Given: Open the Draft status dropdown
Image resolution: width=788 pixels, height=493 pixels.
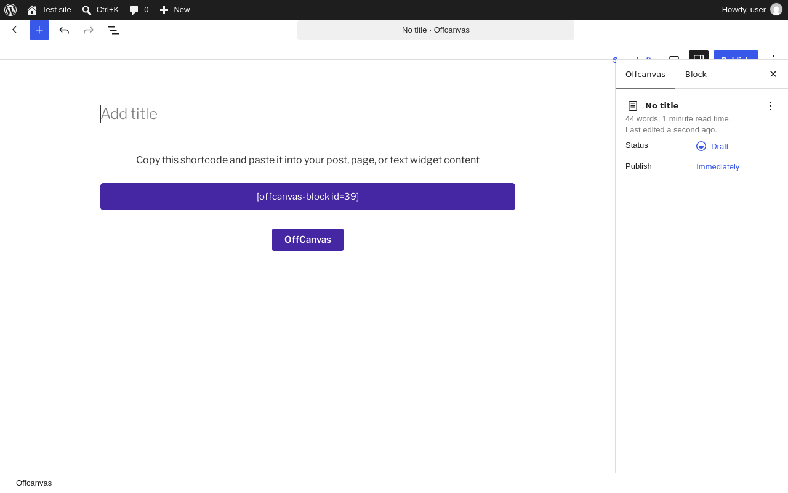Looking at the screenshot, I should [712, 146].
